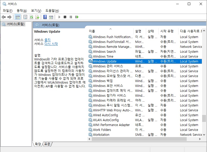
Task: Click the vertical scrollbar up arrow
Action: tap(204, 31)
